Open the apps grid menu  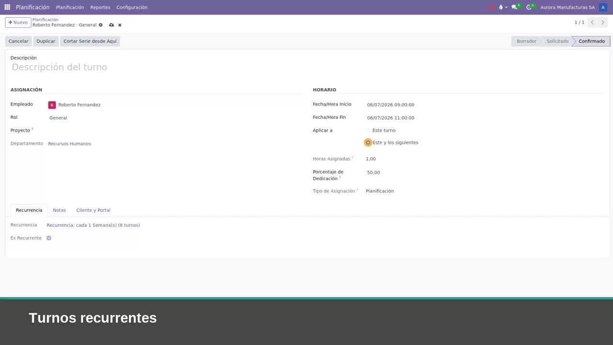coord(7,7)
